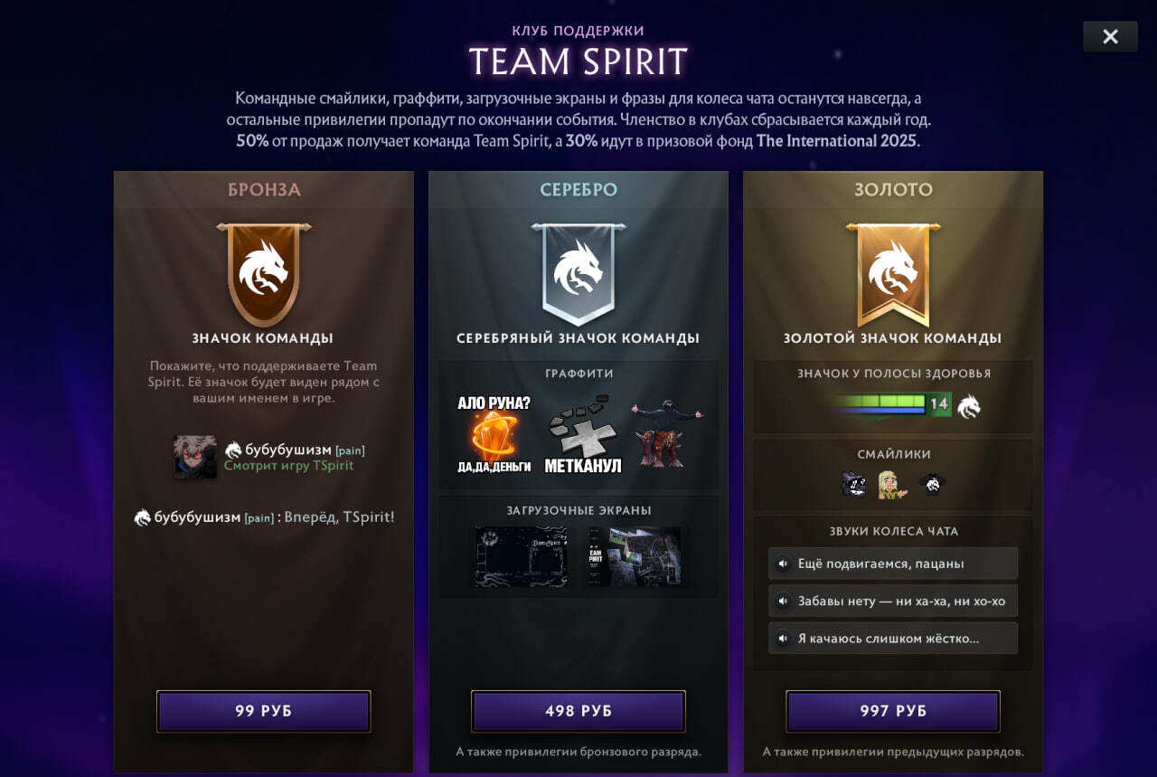Image resolution: width=1157 pixels, height=777 pixels.
Task: Click the Team Spirit shirt emoticon
Action: (x=932, y=485)
